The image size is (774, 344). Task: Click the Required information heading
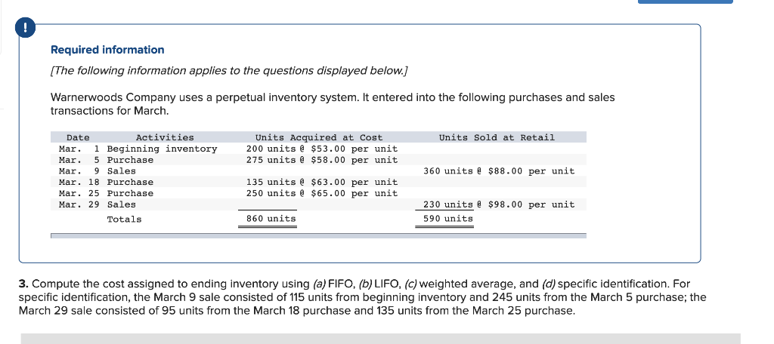coord(107,50)
